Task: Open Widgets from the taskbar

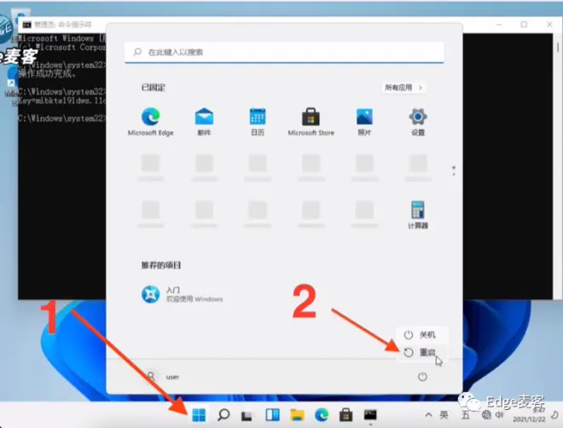Action: pyautogui.click(x=272, y=415)
